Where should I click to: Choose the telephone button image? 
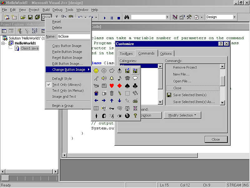pyautogui.click(x=127, y=78)
